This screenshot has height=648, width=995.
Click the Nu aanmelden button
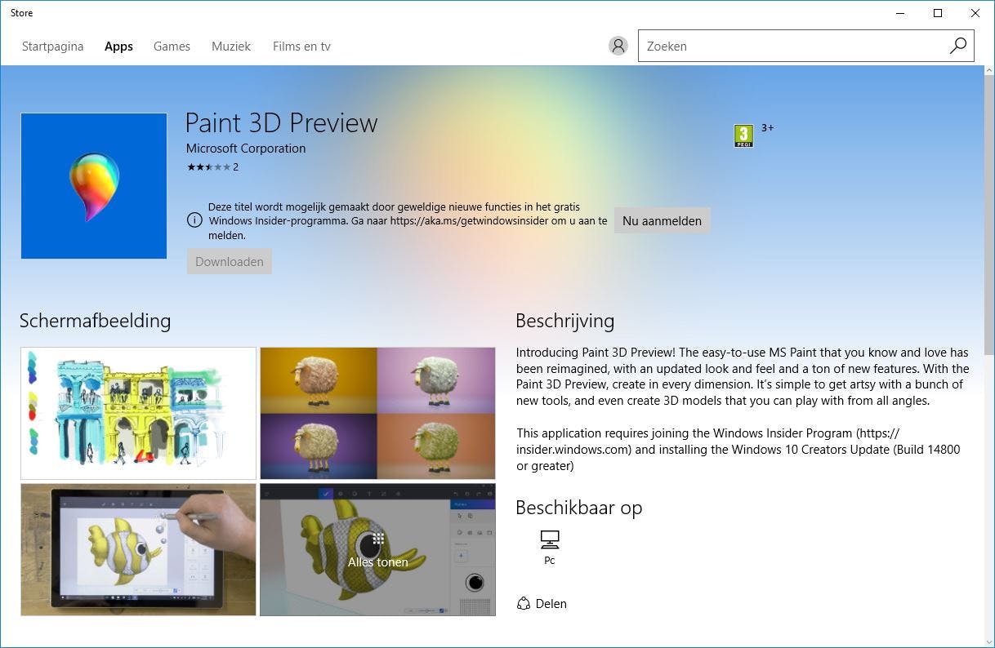662,220
